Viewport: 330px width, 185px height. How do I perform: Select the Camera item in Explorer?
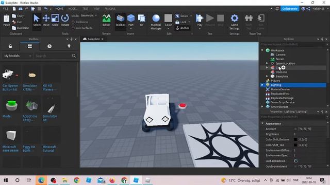pyautogui.click(x=280, y=55)
